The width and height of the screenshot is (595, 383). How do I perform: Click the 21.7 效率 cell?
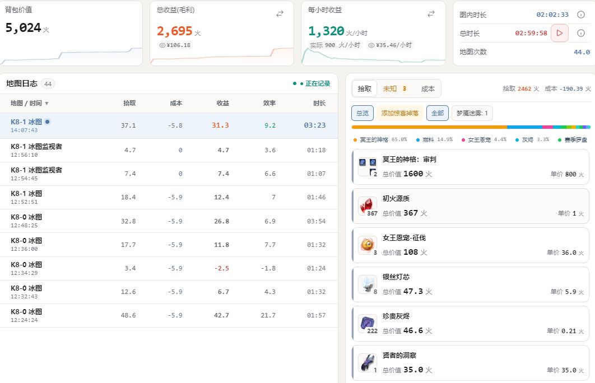tap(268, 315)
